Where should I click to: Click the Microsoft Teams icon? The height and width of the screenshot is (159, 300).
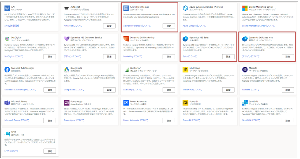[x=7, y=103]
